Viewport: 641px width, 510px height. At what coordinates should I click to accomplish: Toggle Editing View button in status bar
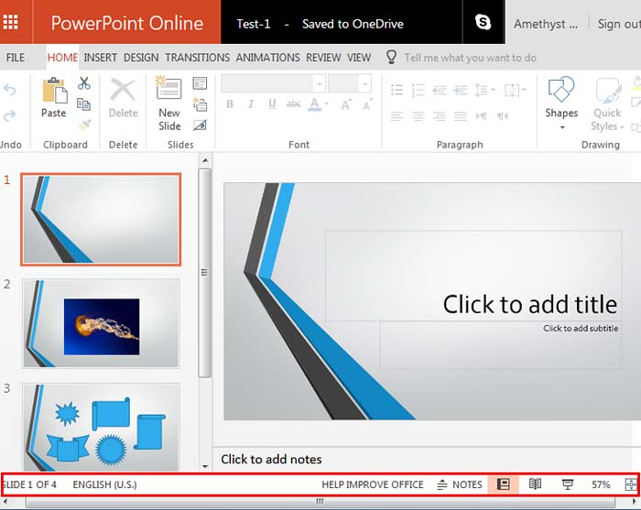click(504, 484)
